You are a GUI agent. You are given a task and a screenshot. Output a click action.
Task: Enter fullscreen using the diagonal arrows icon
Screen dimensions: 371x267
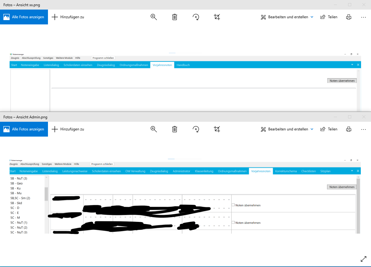(364, 259)
